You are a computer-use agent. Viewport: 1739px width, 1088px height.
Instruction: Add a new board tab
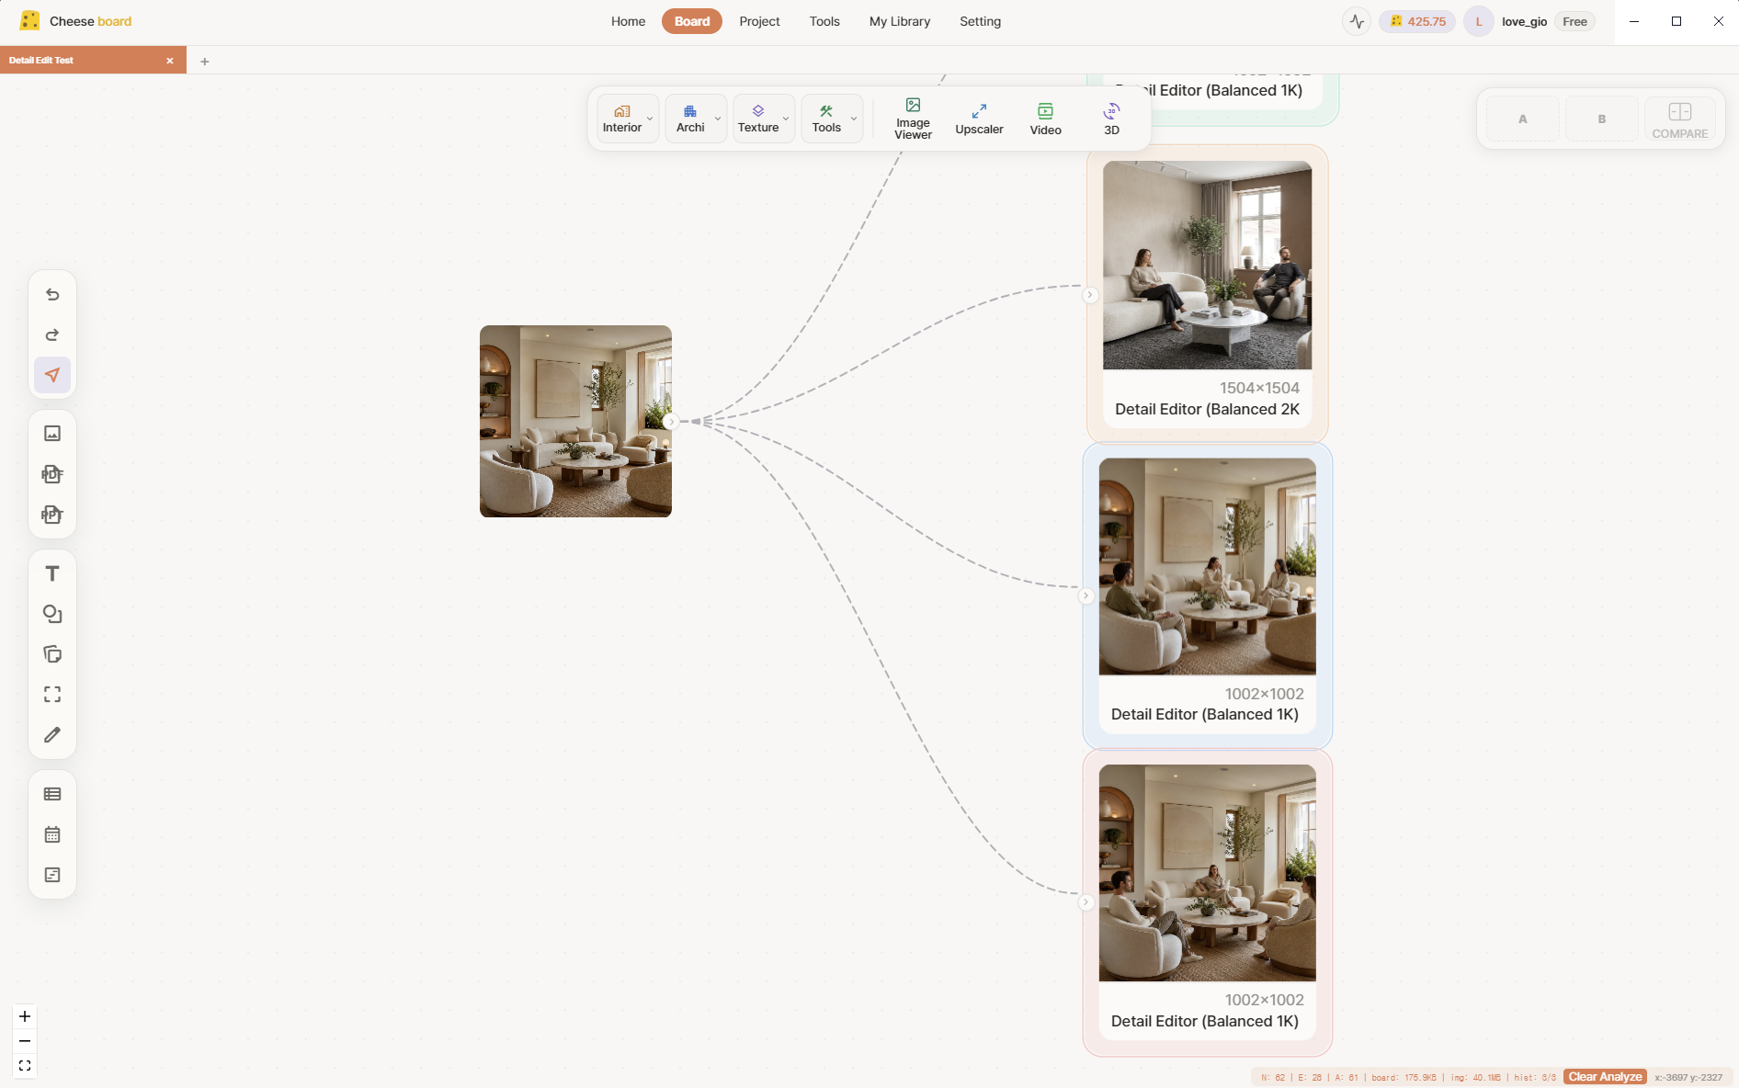tap(205, 62)
